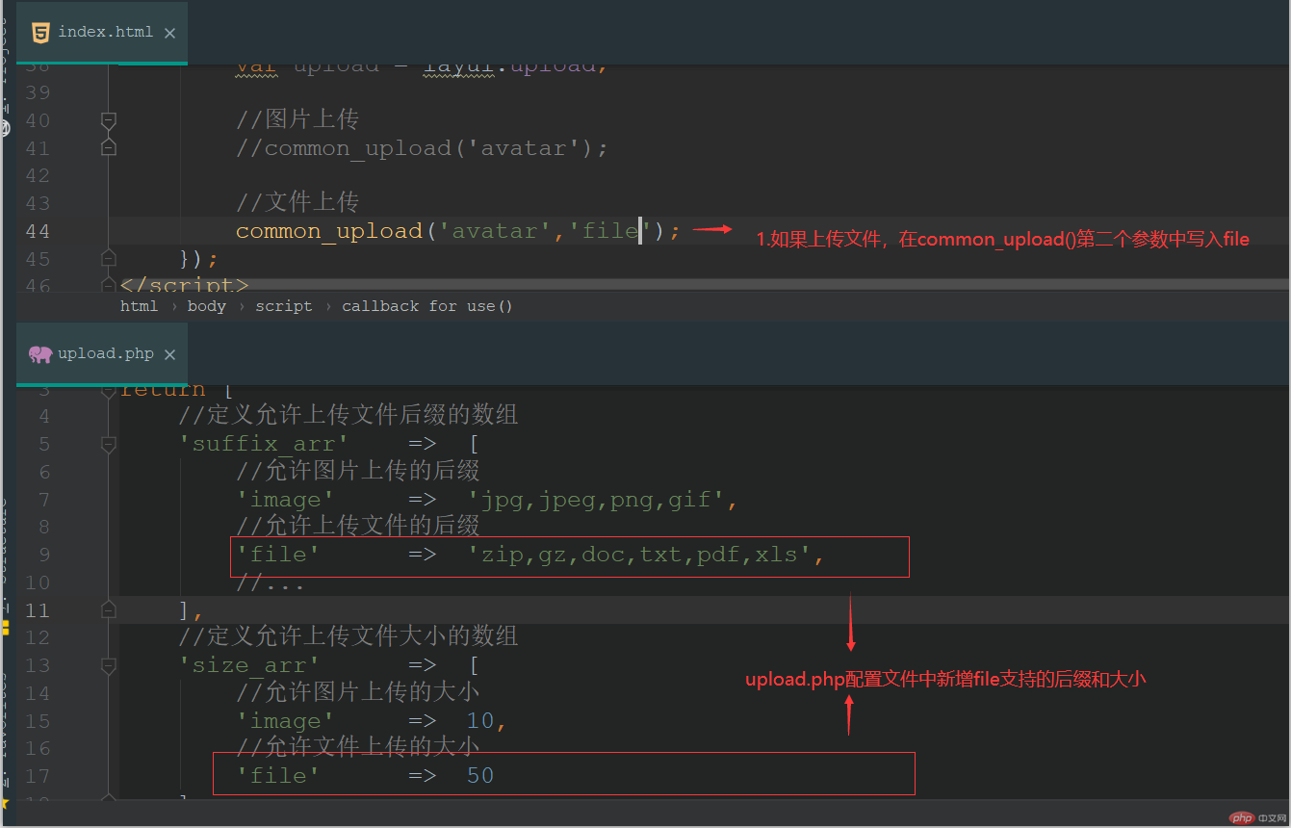Select 'script' in the breadcrumb bar

click(284, 306)
